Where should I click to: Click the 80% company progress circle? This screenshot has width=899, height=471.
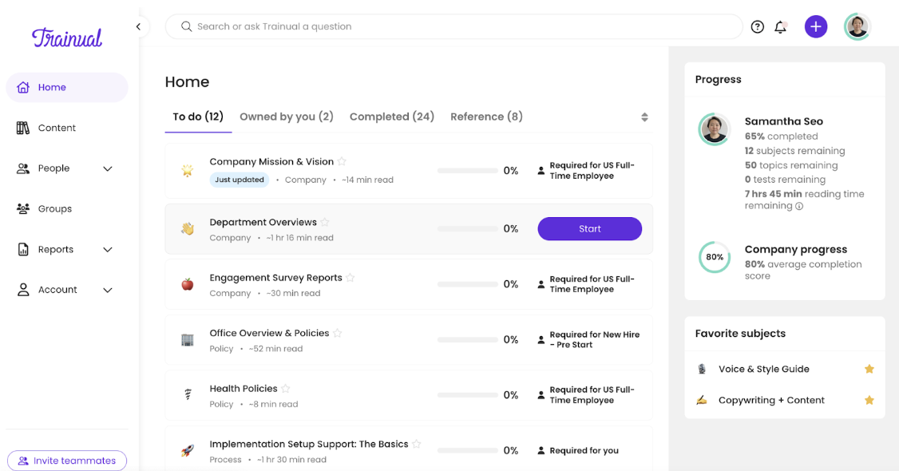tap(715, 257)
